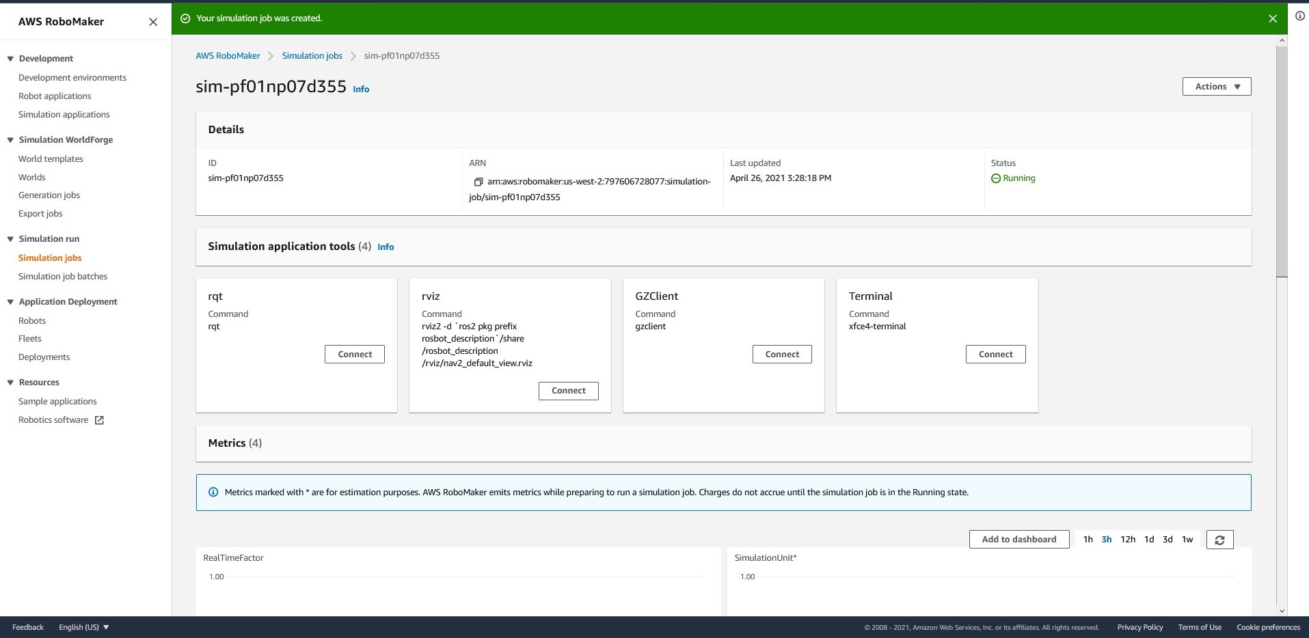Click the info circle icon in metrics notice
Viewport: 1309px width, 638px height.
tap(213, 492)
